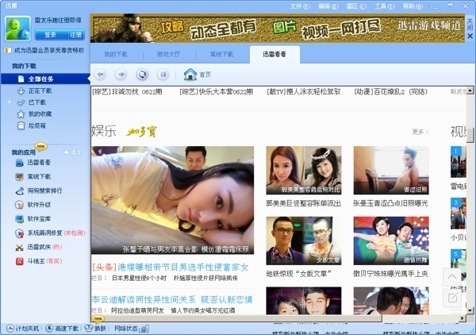Open the large 张馨予 featured photo
The width and height of the screenshot is (476, 335).
point(172,200)
